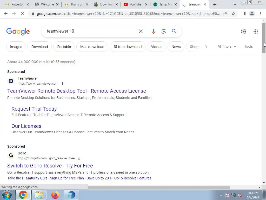Screen dimensions: 266x200
Task: Click the muted volume tray icon
Action: (240, 195)
